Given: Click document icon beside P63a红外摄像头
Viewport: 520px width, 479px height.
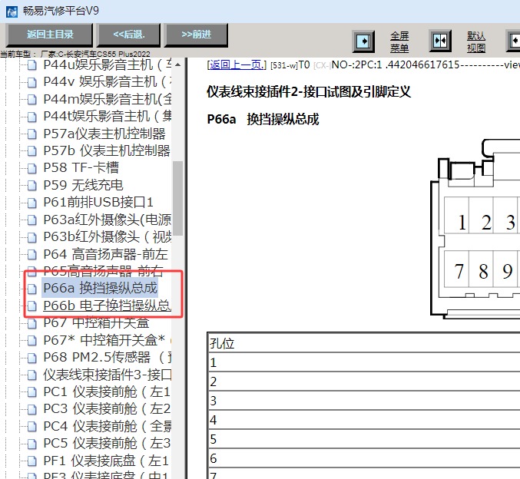Looking at the screenshot, I should coord(31,220).
